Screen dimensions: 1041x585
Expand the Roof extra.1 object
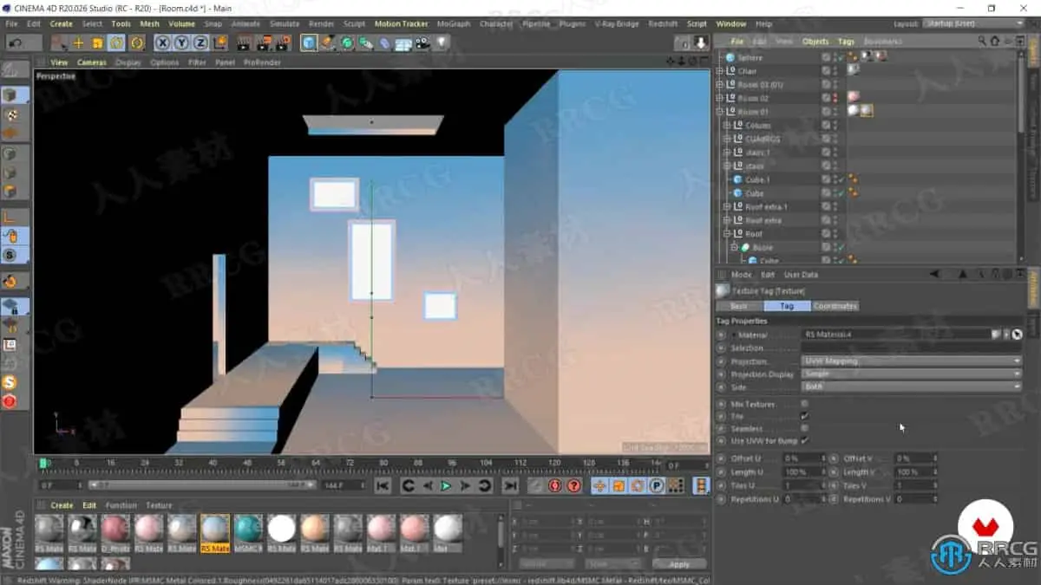726,207
